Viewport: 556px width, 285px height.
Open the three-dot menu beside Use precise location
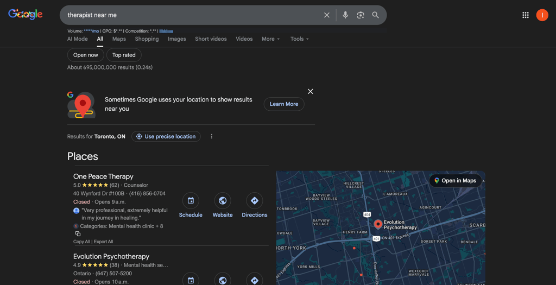[x=212, y=136]
